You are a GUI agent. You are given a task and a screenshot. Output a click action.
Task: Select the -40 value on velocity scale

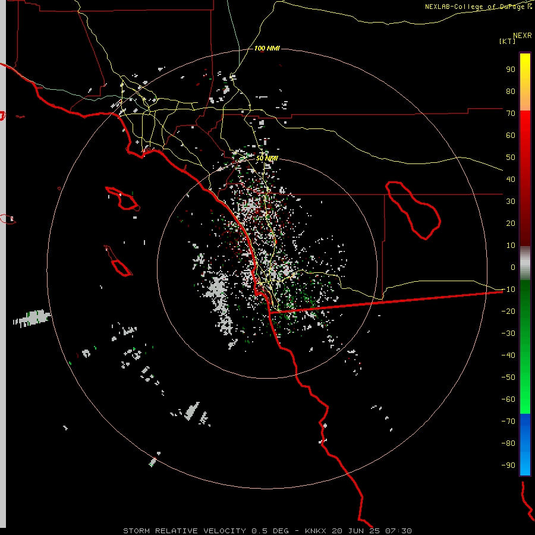508,355
